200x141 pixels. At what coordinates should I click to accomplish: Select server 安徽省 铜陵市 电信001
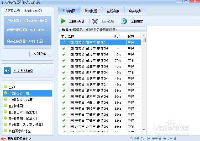[x=100, y=109]
